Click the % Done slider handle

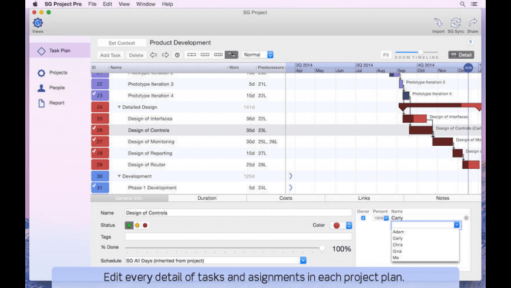click(322, 248)
